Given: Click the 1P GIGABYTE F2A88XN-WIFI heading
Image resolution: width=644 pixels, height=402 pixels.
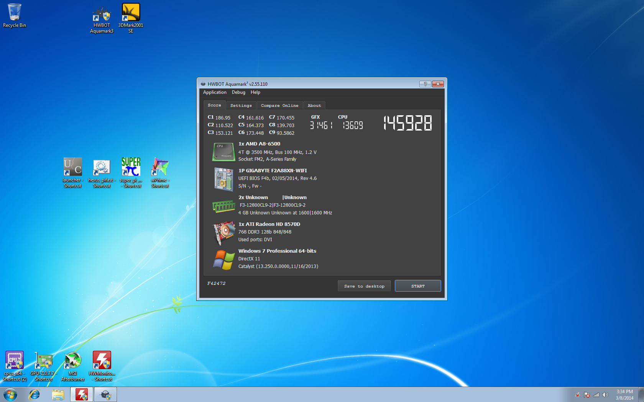Looking at the screenshot, I should coord(273,171).
